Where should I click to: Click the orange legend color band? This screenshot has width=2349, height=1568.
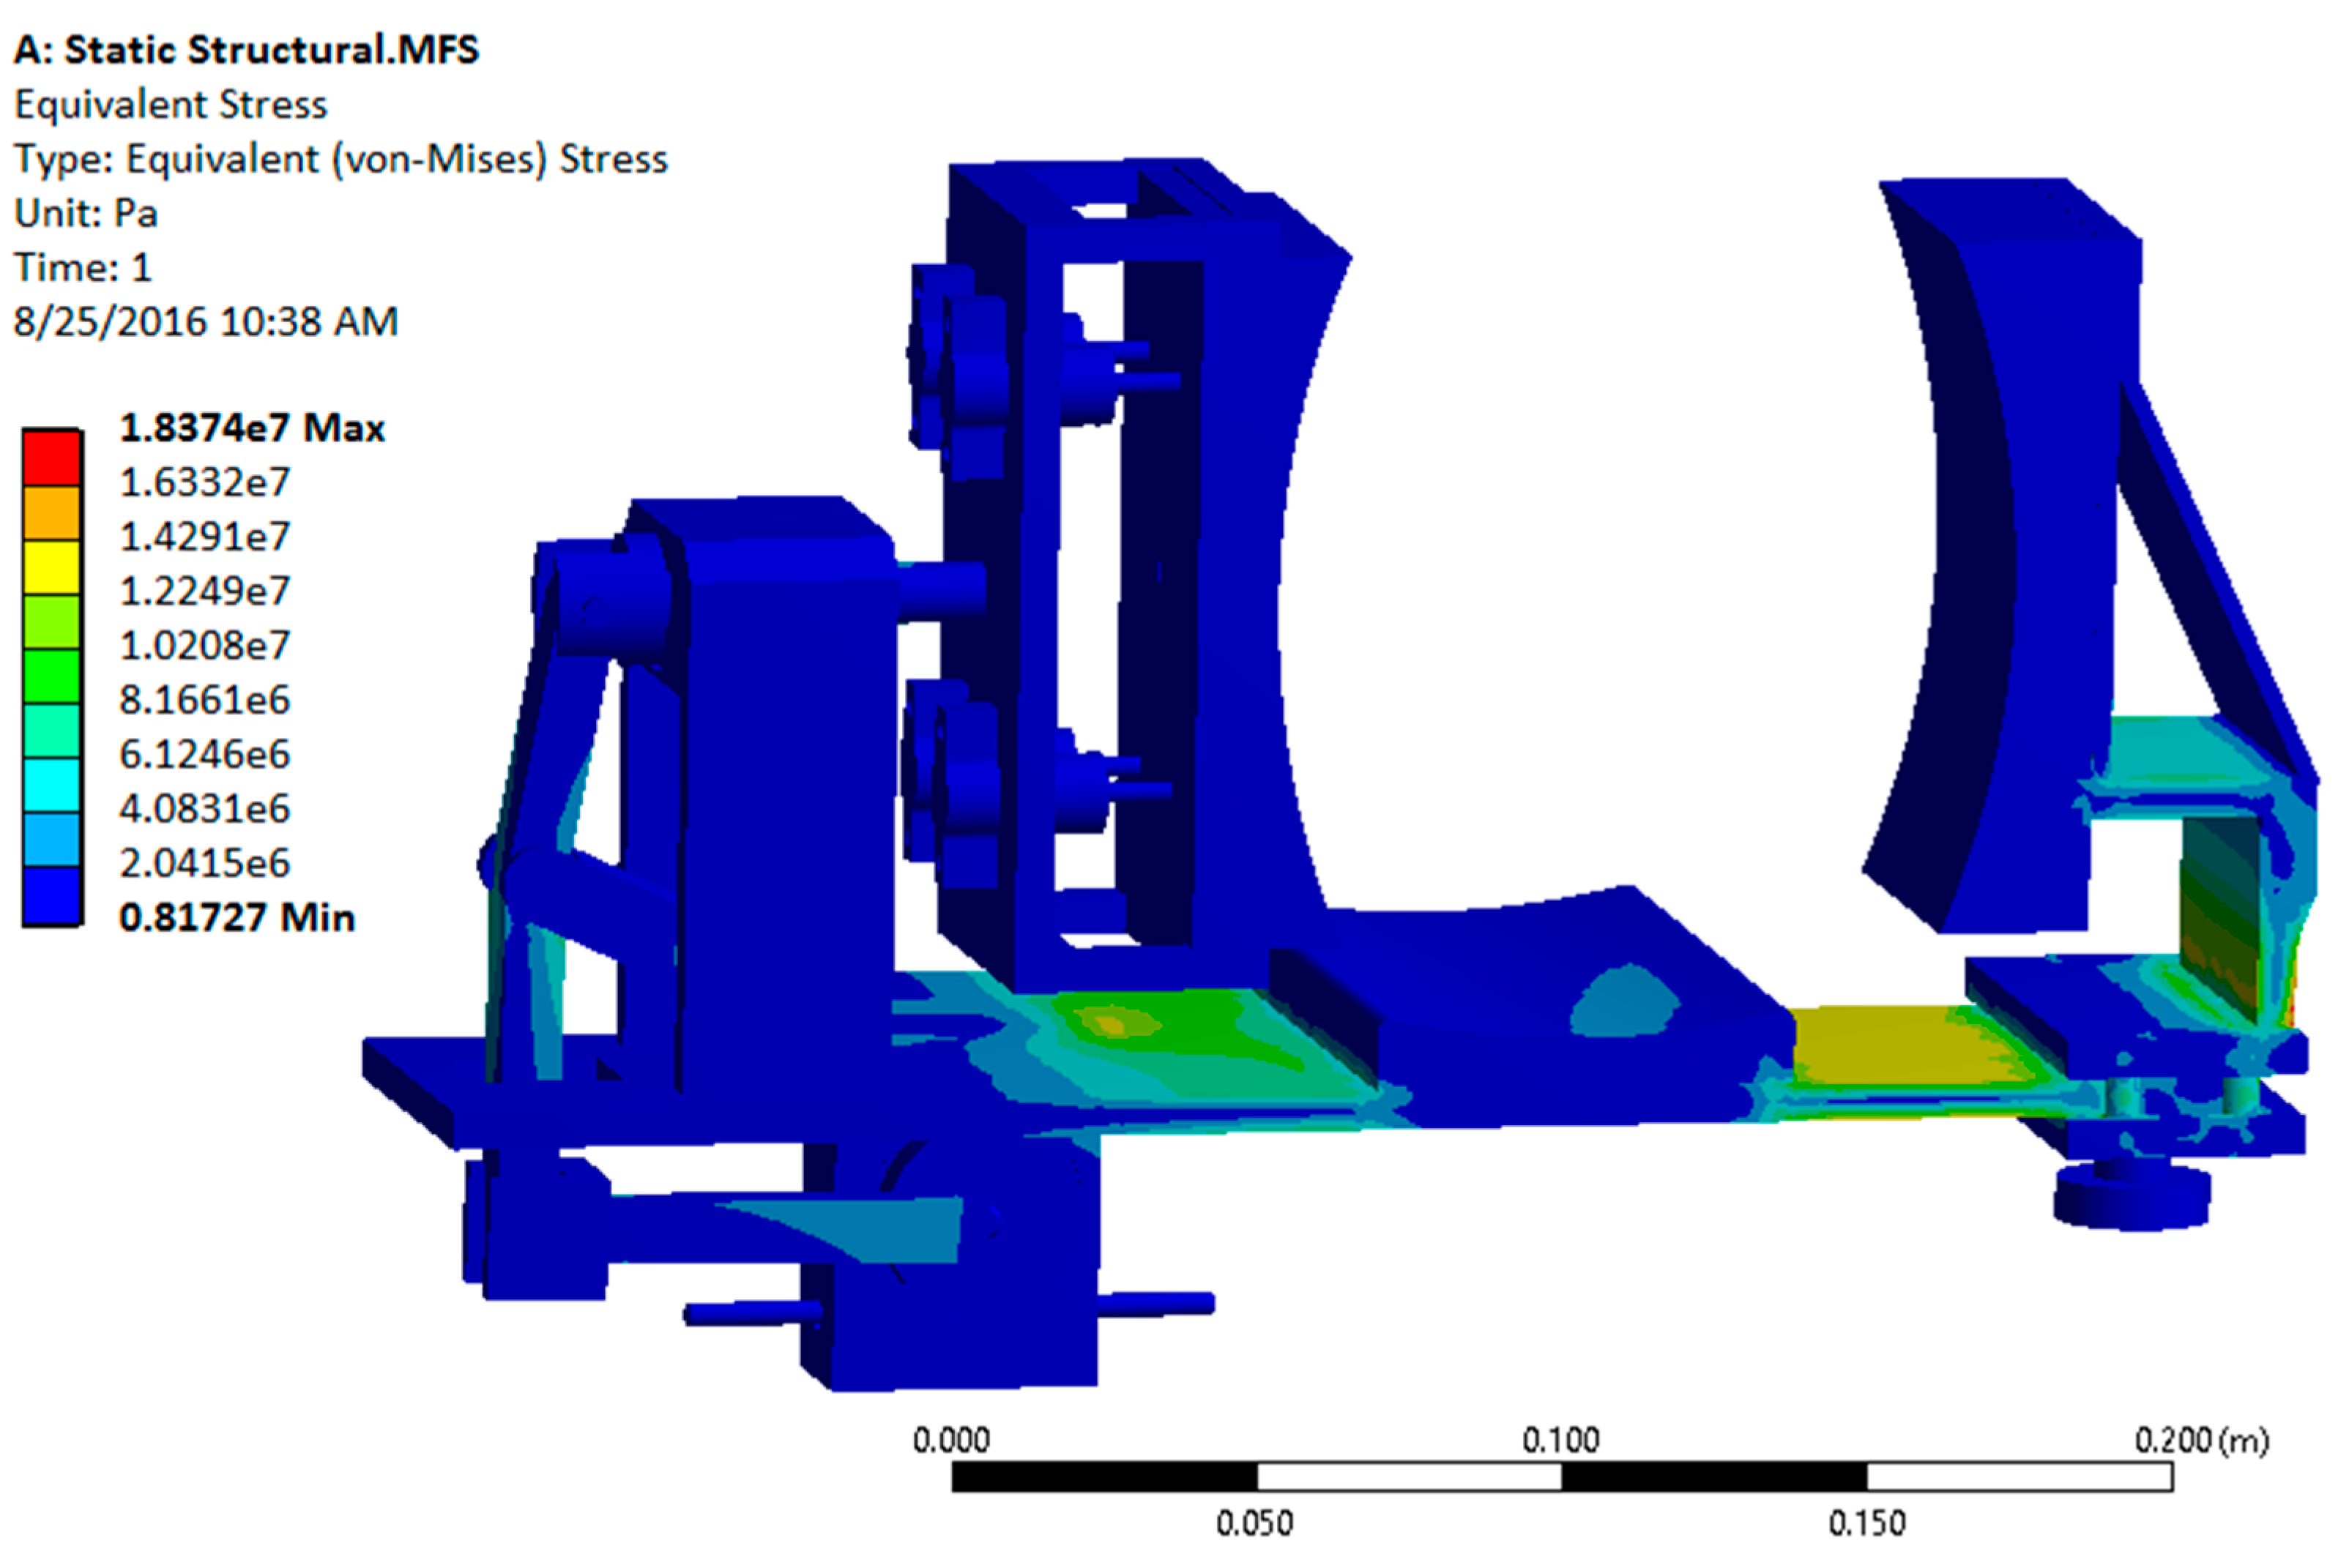click(x=52, y=513)
